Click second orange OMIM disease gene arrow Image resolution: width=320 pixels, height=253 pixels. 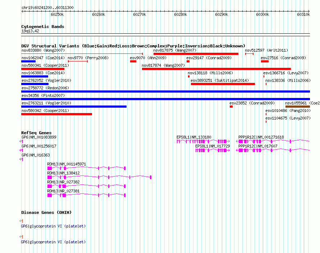click(x=21, y=237)
